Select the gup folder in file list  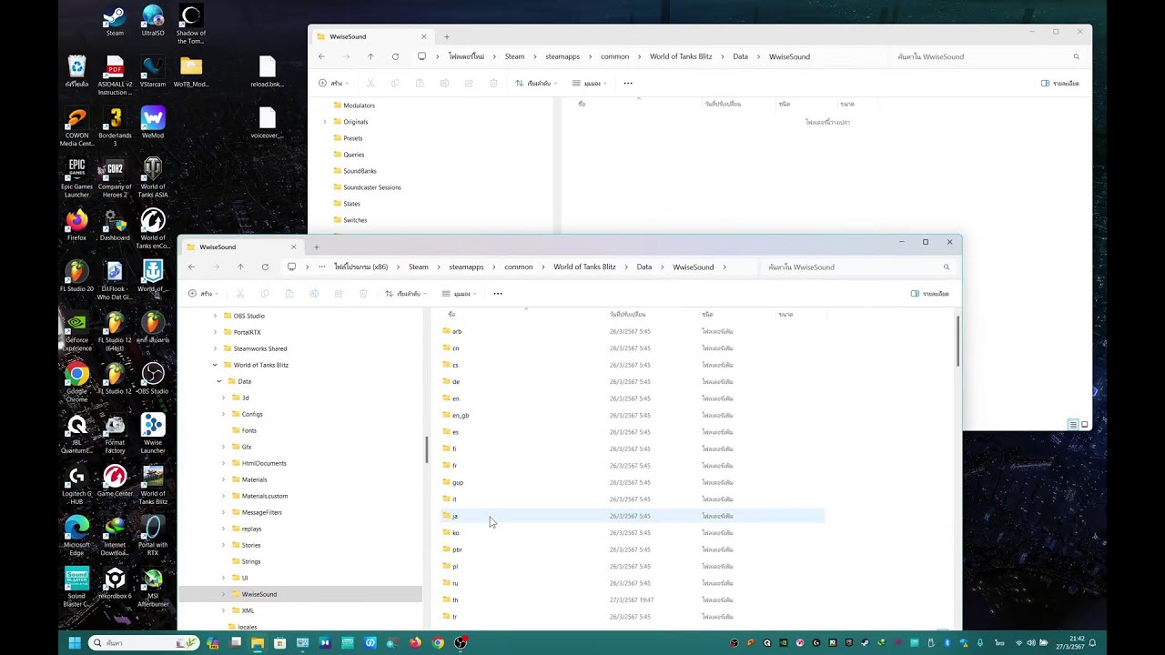coord(633,482)
